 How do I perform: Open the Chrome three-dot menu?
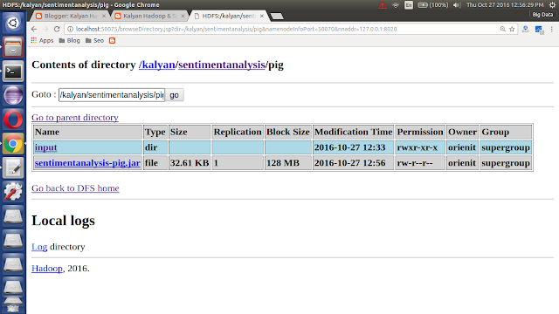[x=551, y=29]
